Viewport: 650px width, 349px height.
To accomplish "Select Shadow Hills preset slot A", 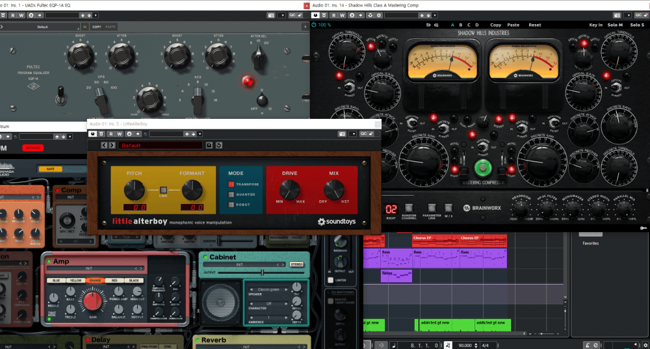I will tap(452, 25).
